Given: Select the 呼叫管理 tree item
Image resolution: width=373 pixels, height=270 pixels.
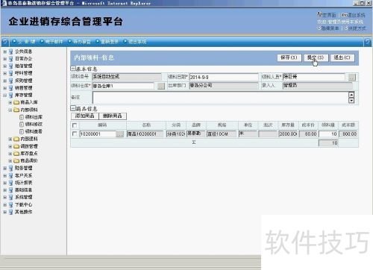Looking at the screenshot, I should pos(24,73).
